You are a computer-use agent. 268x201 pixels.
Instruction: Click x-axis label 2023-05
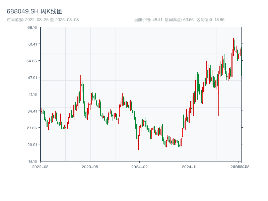pyautogui.click(x=90, y=167)
